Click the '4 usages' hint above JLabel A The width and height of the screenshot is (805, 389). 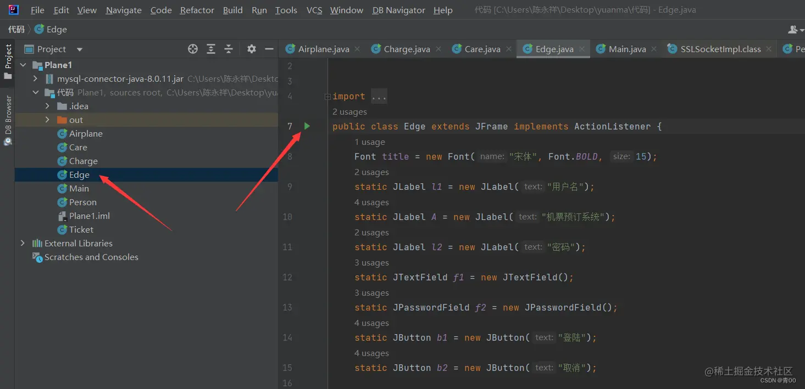[371, 202]
